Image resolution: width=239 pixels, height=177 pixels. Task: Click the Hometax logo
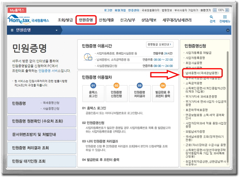click(28, 20)
